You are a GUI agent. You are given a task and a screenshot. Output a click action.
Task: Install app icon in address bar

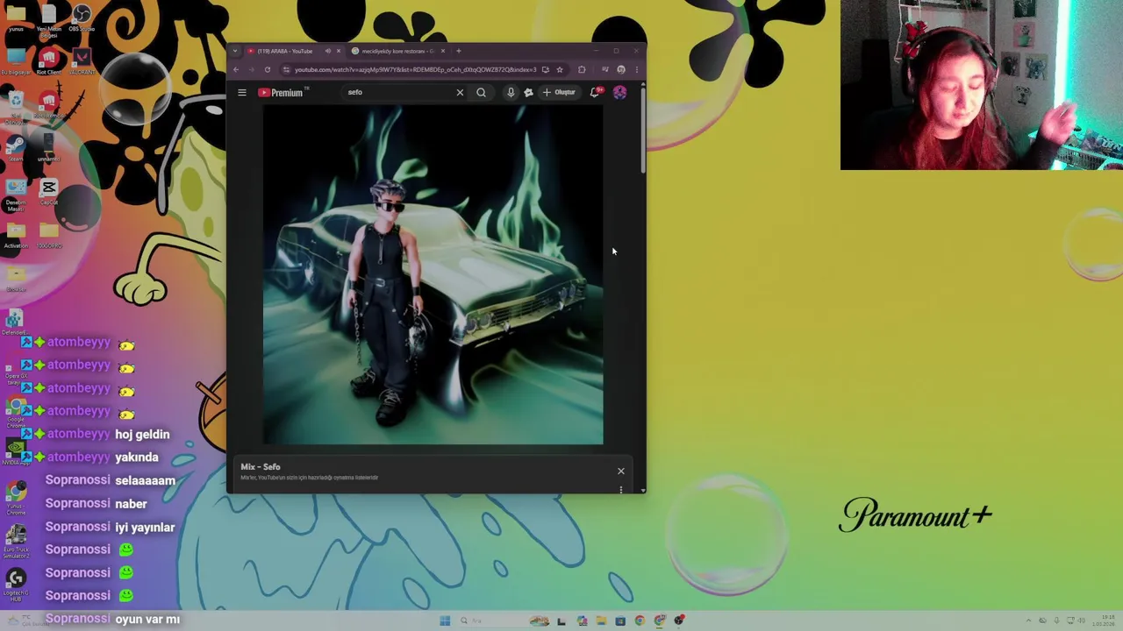(546, 69)
